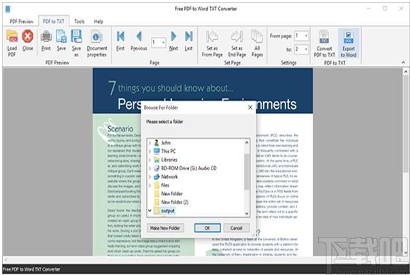The height and width of the screenshot is (275, 410).
Task: Open the 'to' page dropdown
Action: [x=306, y=49]
